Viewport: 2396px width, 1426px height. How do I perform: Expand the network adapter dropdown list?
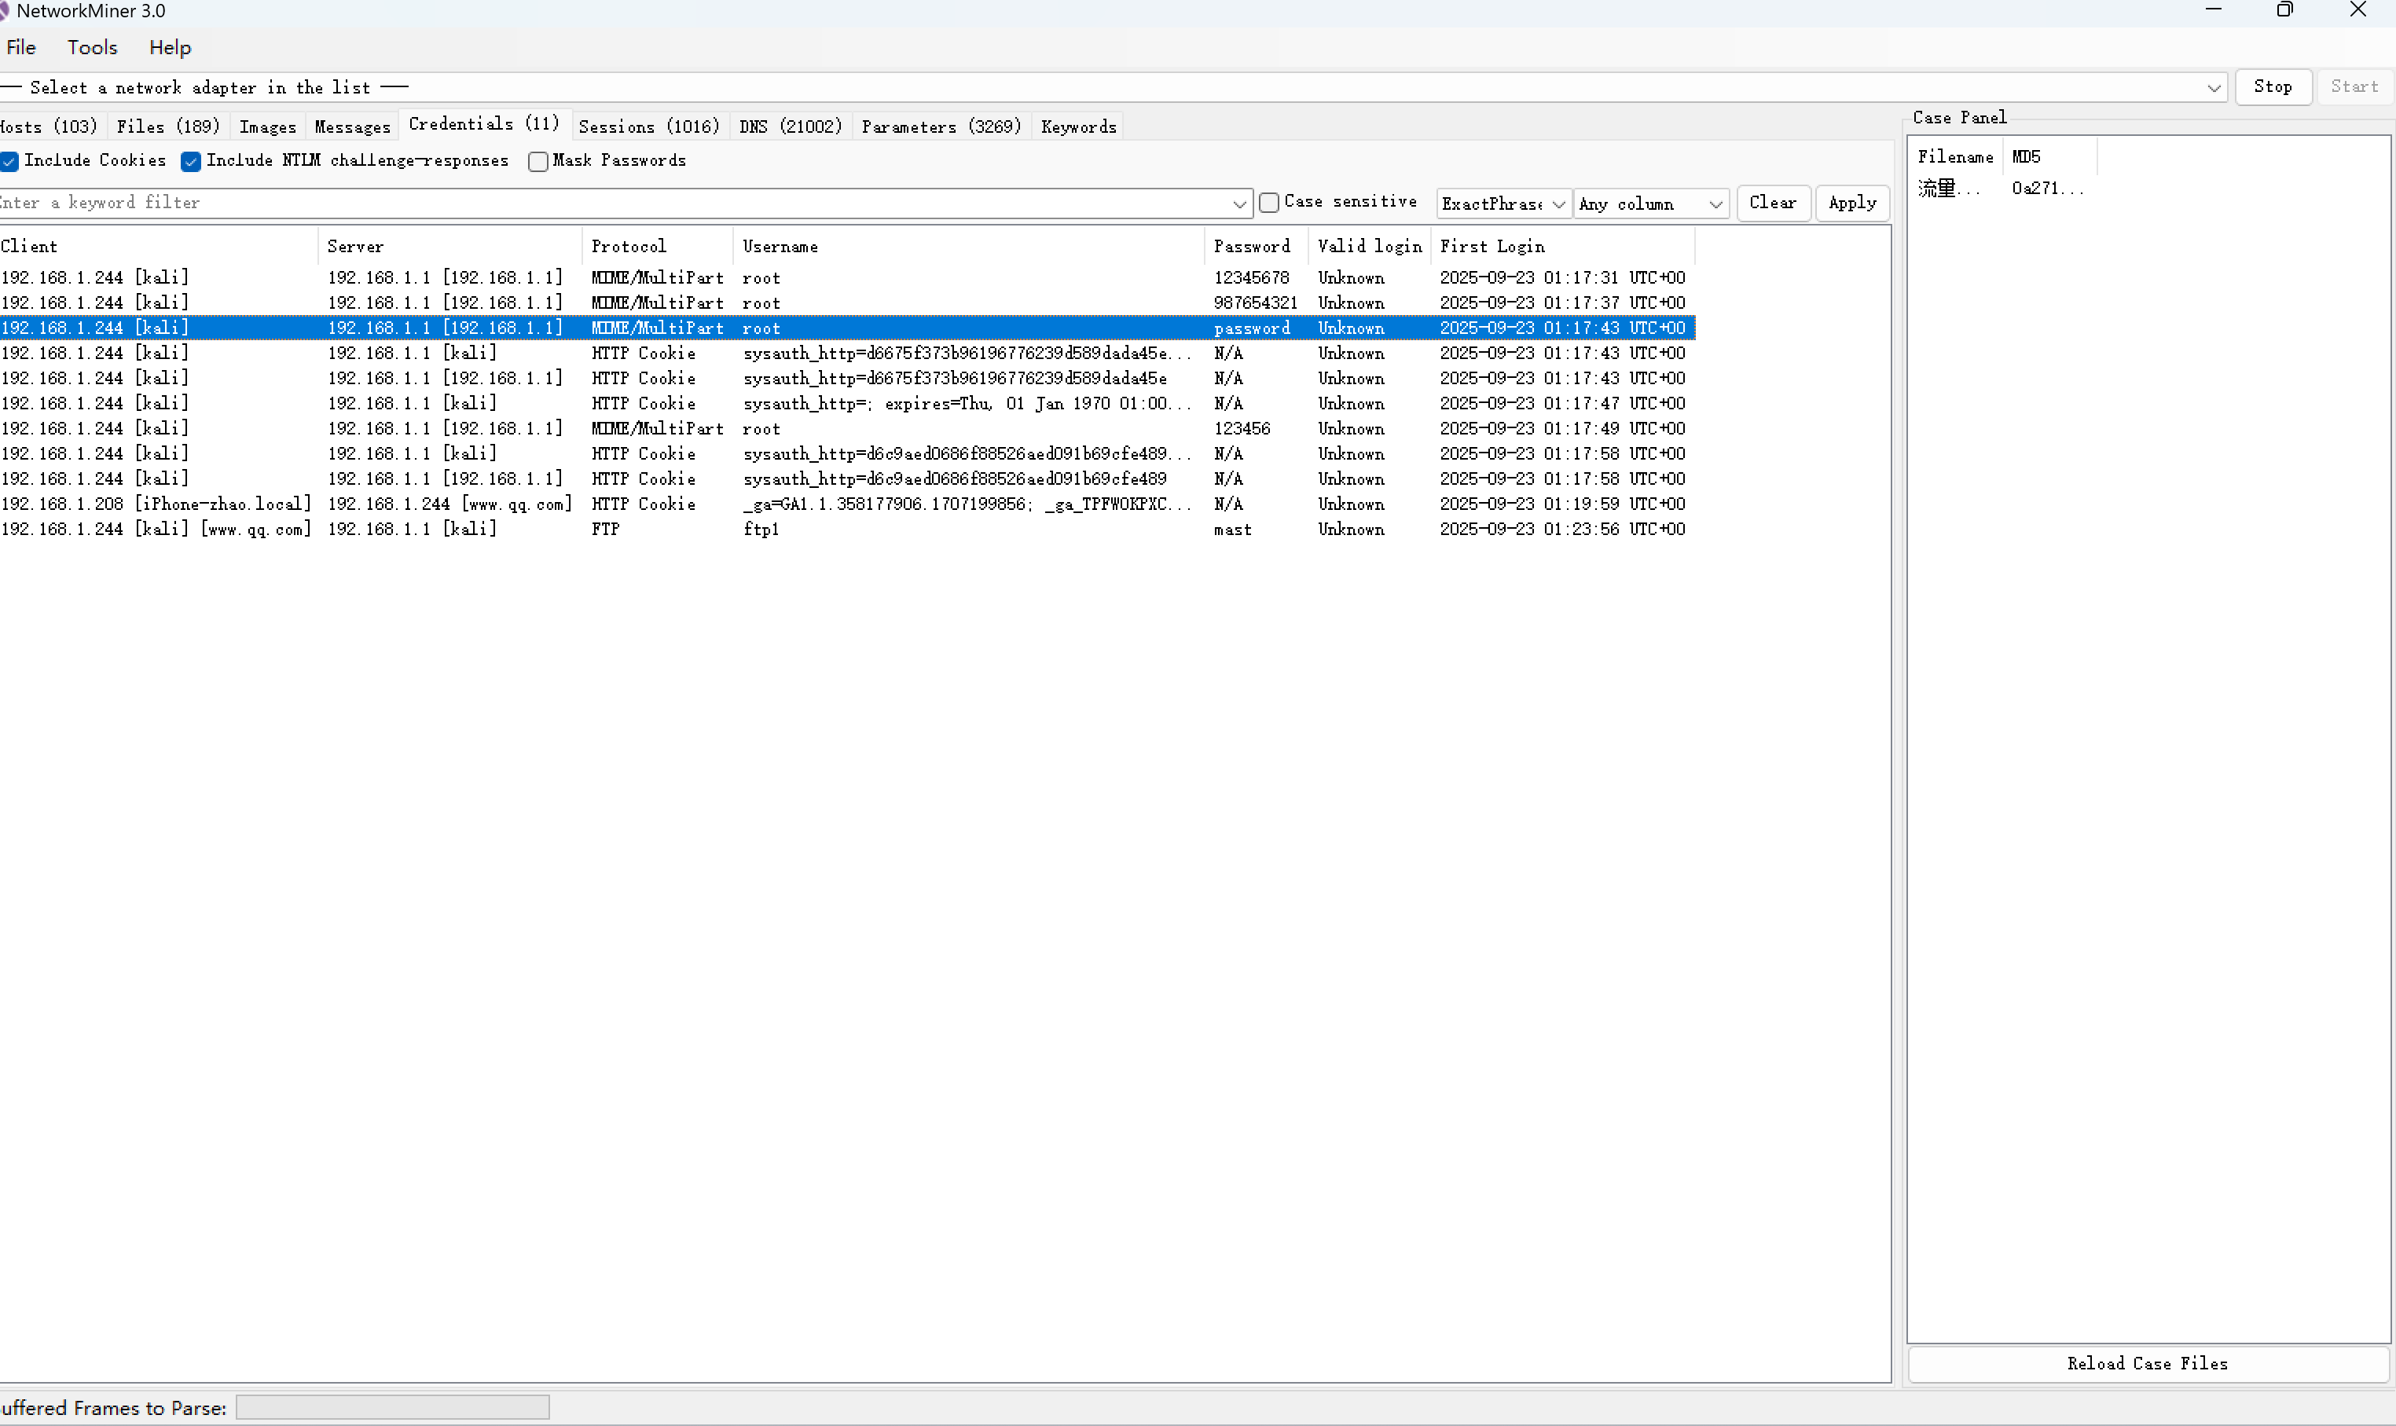point(2214,89)
